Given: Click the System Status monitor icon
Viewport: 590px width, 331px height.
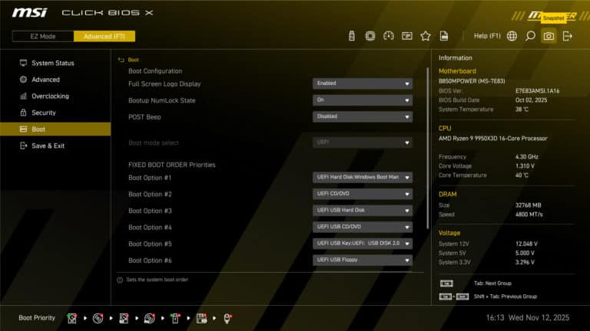Looking at the screenshot, I should [x=23, y=63].
